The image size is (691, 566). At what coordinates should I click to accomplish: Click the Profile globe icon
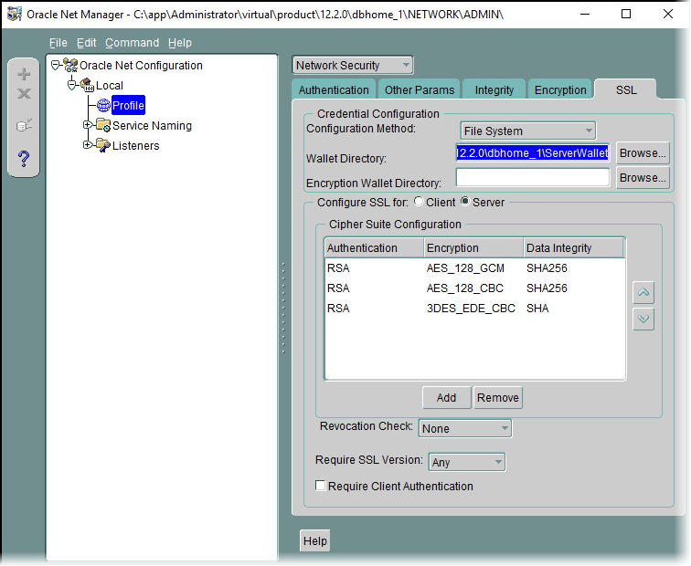[x=103, y=105]
